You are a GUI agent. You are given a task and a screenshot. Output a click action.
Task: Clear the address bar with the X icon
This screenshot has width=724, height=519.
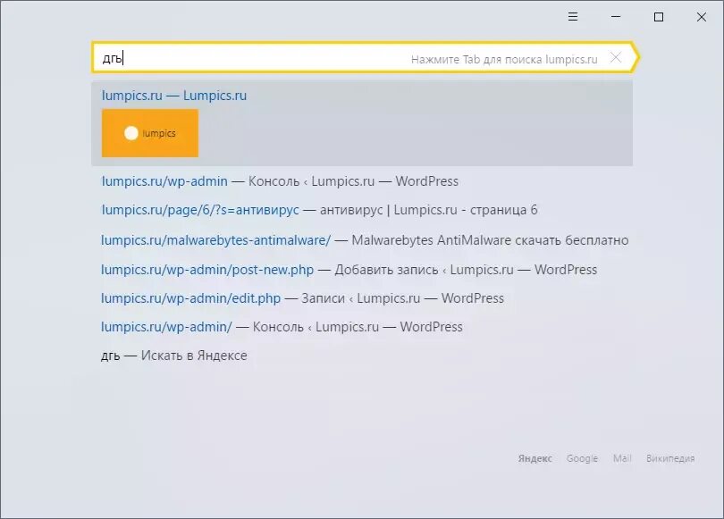pos(616,58)
